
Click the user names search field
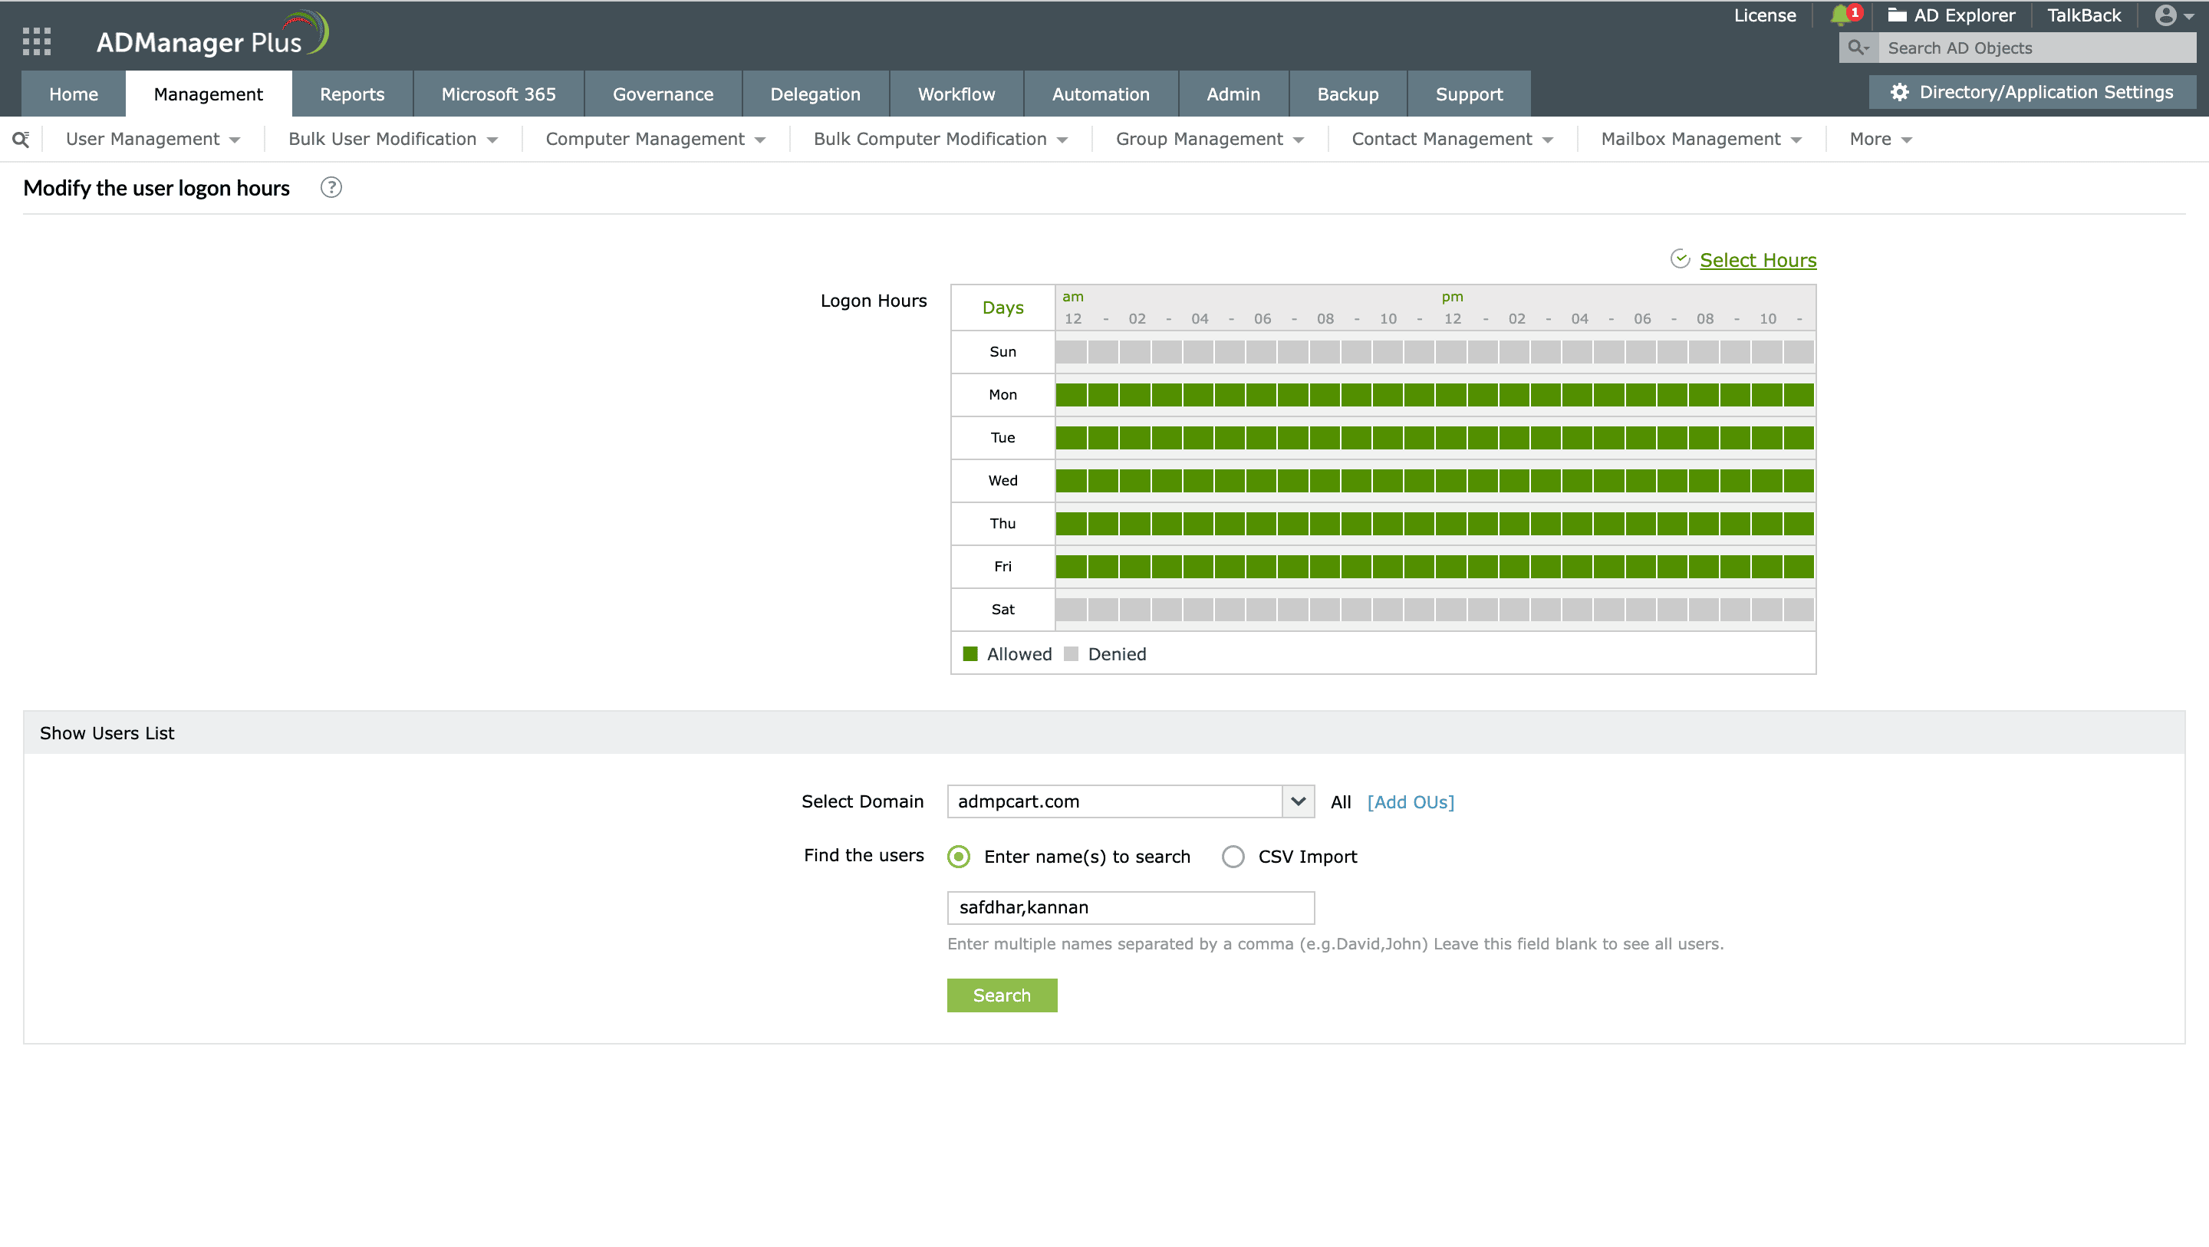coord(1131,907)
